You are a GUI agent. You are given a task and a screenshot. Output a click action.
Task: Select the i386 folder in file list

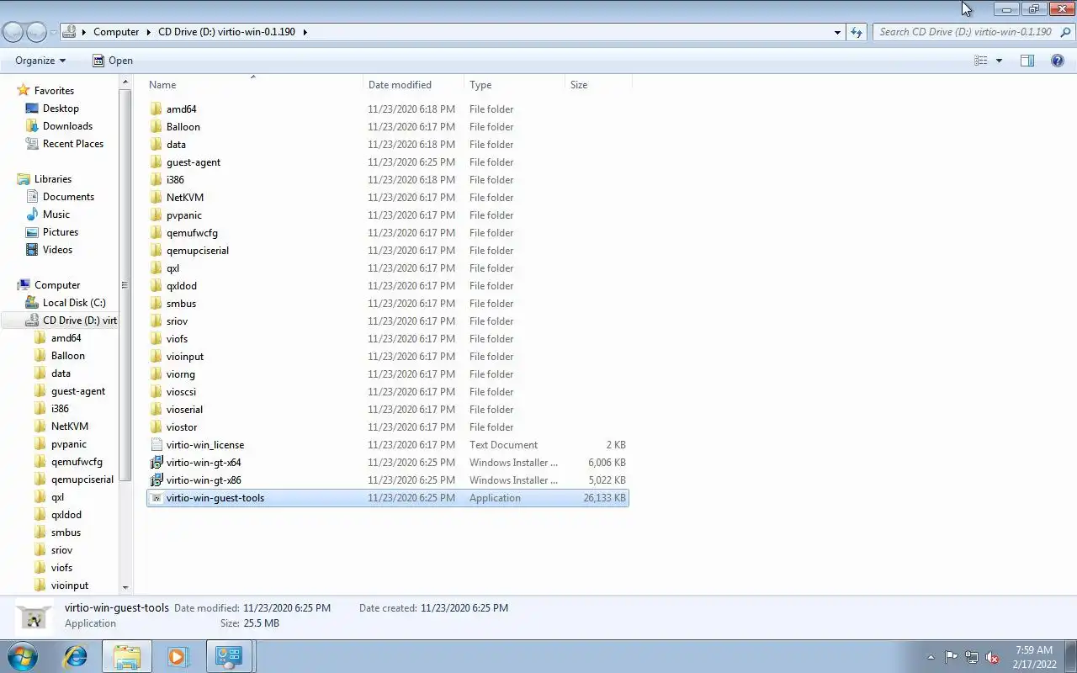(x=388, y=180)
